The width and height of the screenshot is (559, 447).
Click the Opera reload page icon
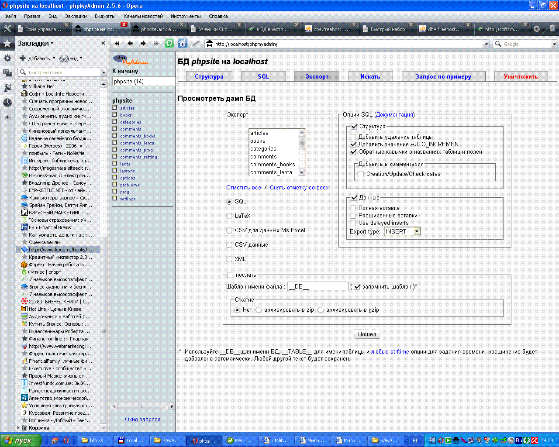[x=169, y=43]
